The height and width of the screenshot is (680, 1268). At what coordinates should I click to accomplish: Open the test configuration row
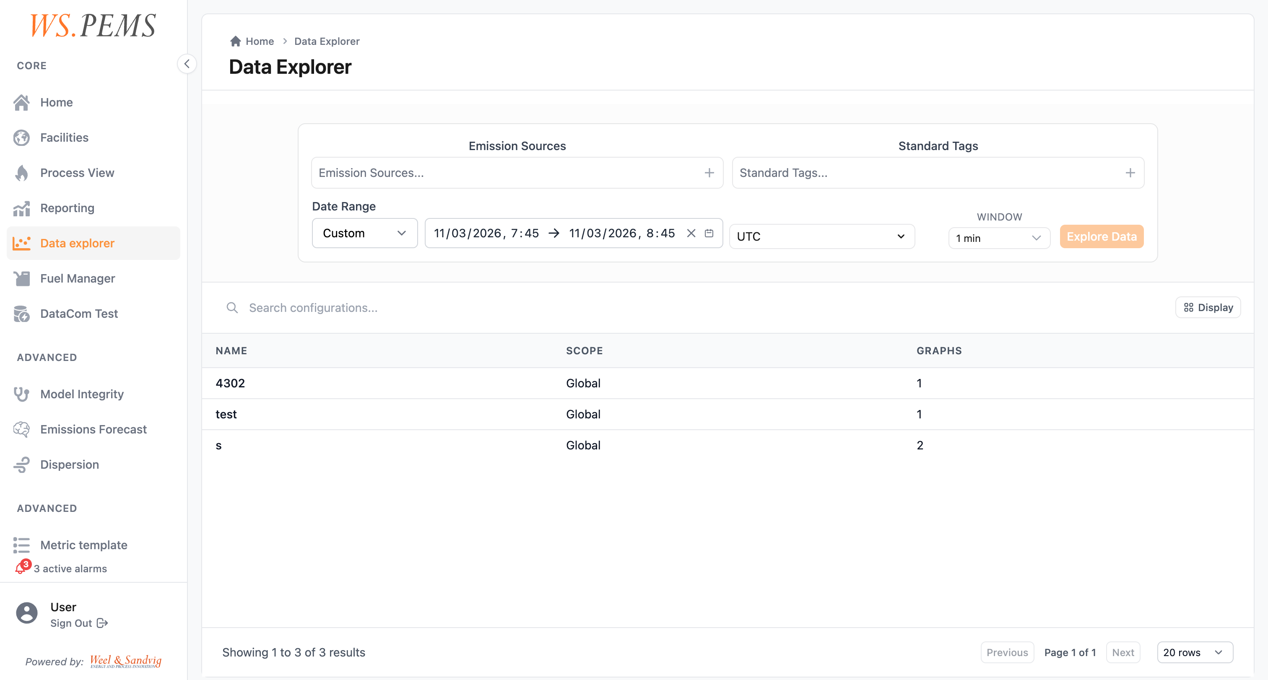[x=728, y=414]
